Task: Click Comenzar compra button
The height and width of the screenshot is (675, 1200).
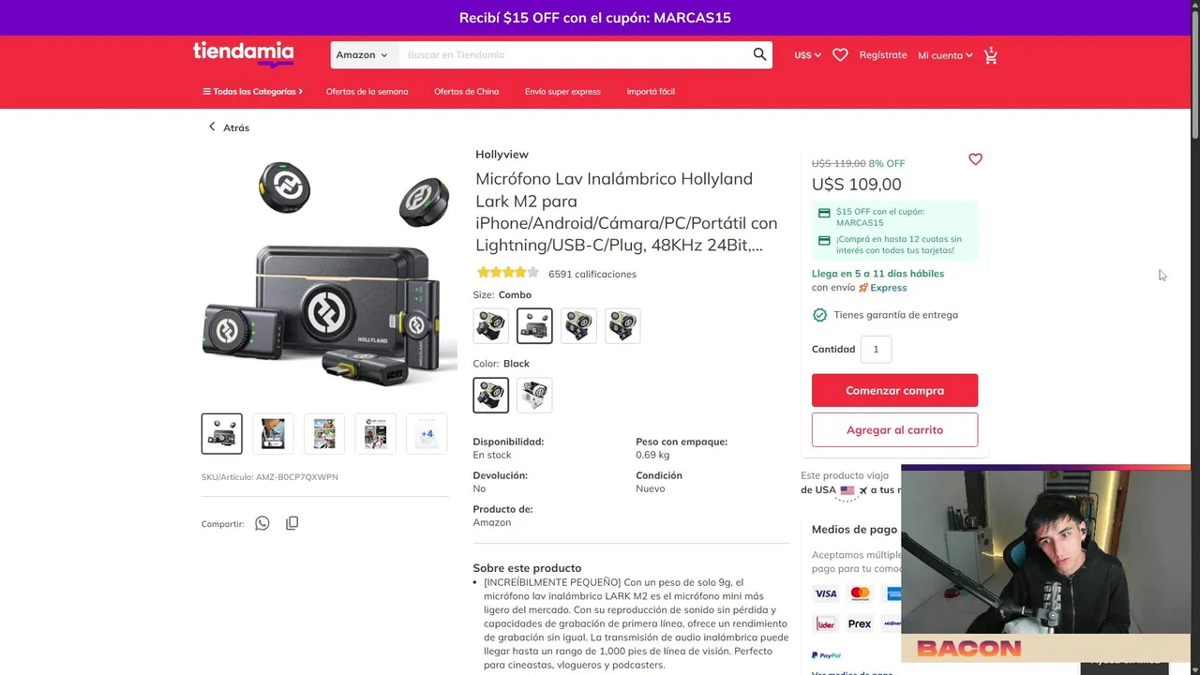Action: (894, 390)
